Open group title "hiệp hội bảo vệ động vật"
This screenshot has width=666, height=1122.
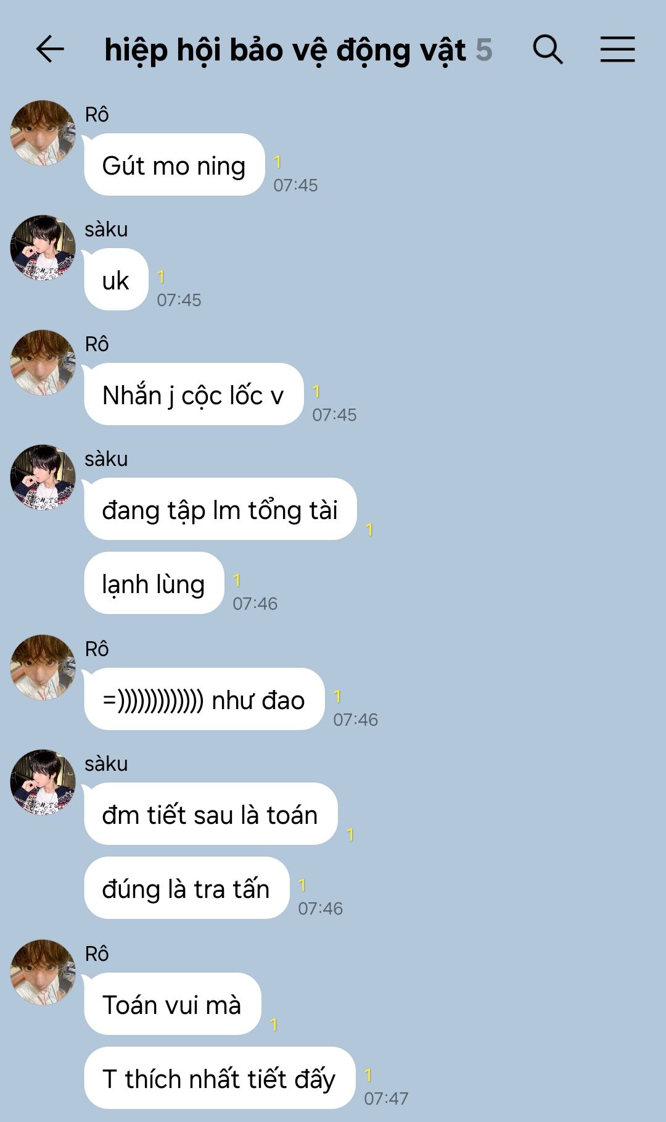(285, 50)
